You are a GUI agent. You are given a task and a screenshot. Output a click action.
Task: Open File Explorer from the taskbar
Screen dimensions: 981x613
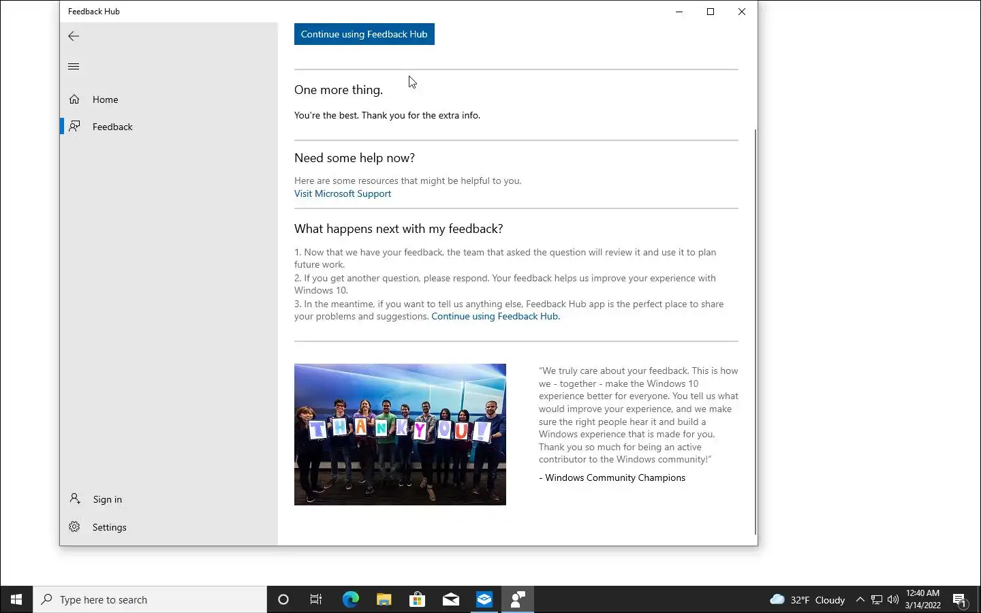click(384, 599)
